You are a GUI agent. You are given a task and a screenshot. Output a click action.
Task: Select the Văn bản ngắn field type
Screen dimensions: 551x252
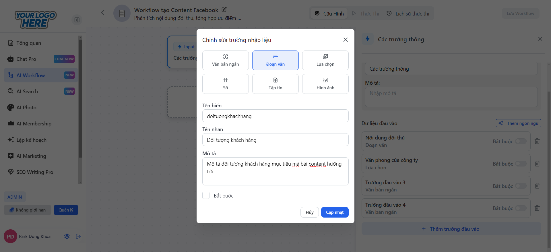tap(225, 60)
